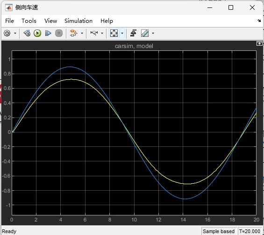Open the scope Configuration Properties gear icon
The width and height of the screenshot is (264, 235).
pos(7,33)
